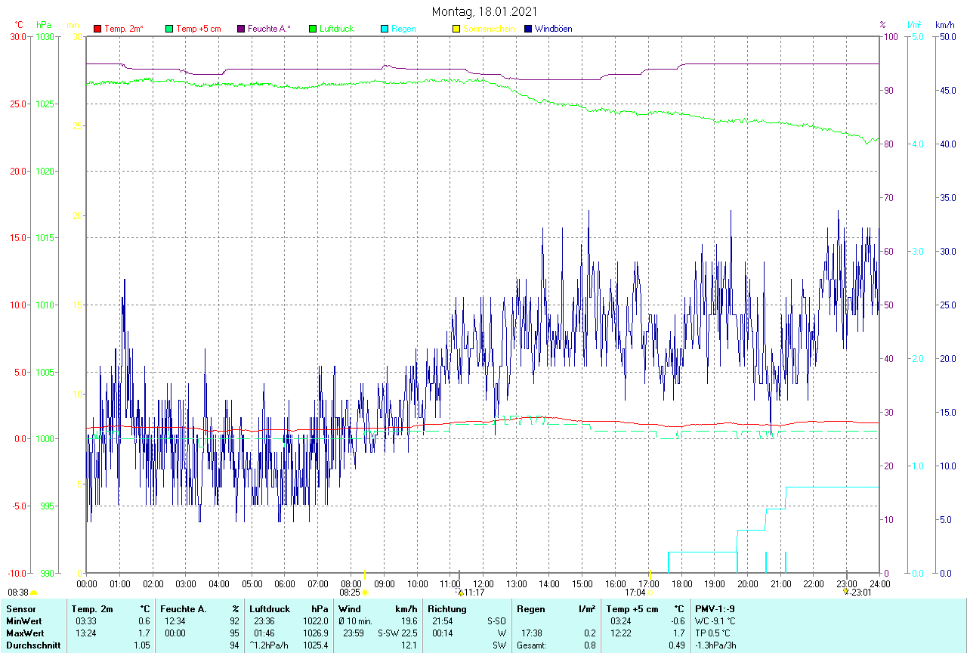Click the 'MaxWert' row label
The height and width of the screenshot is (653, 967).
click(x=23, y=633)
